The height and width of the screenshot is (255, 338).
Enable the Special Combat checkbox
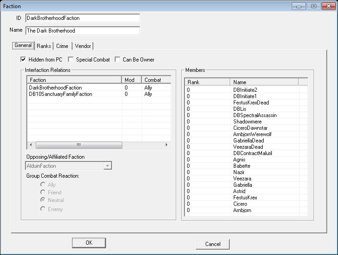(71, 59)
